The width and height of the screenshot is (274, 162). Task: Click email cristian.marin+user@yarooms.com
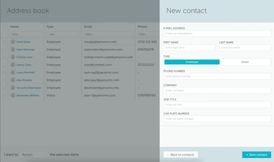pyautogui.click(x=108, y=57)
